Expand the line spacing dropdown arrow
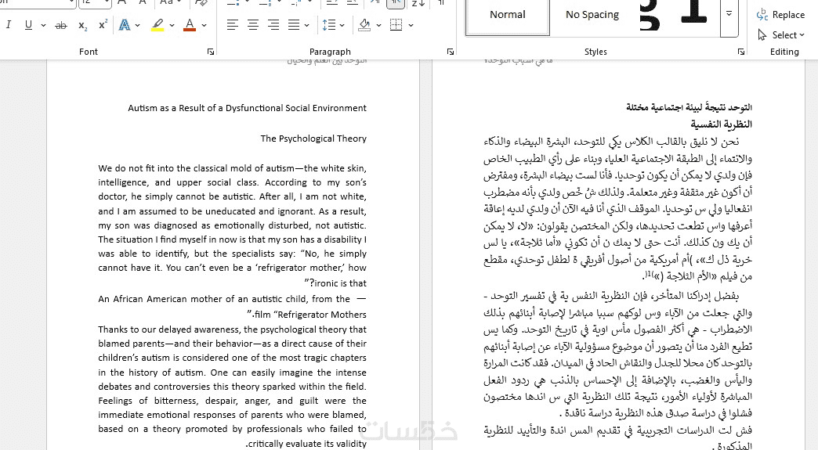This screenshot has width=818, height=450. 342,25
